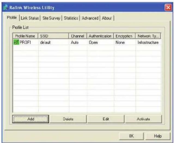The height and width of the screenshot is (143, 174).
Task: Open the Site Survey tab
Action: click(x=51, y=18)
